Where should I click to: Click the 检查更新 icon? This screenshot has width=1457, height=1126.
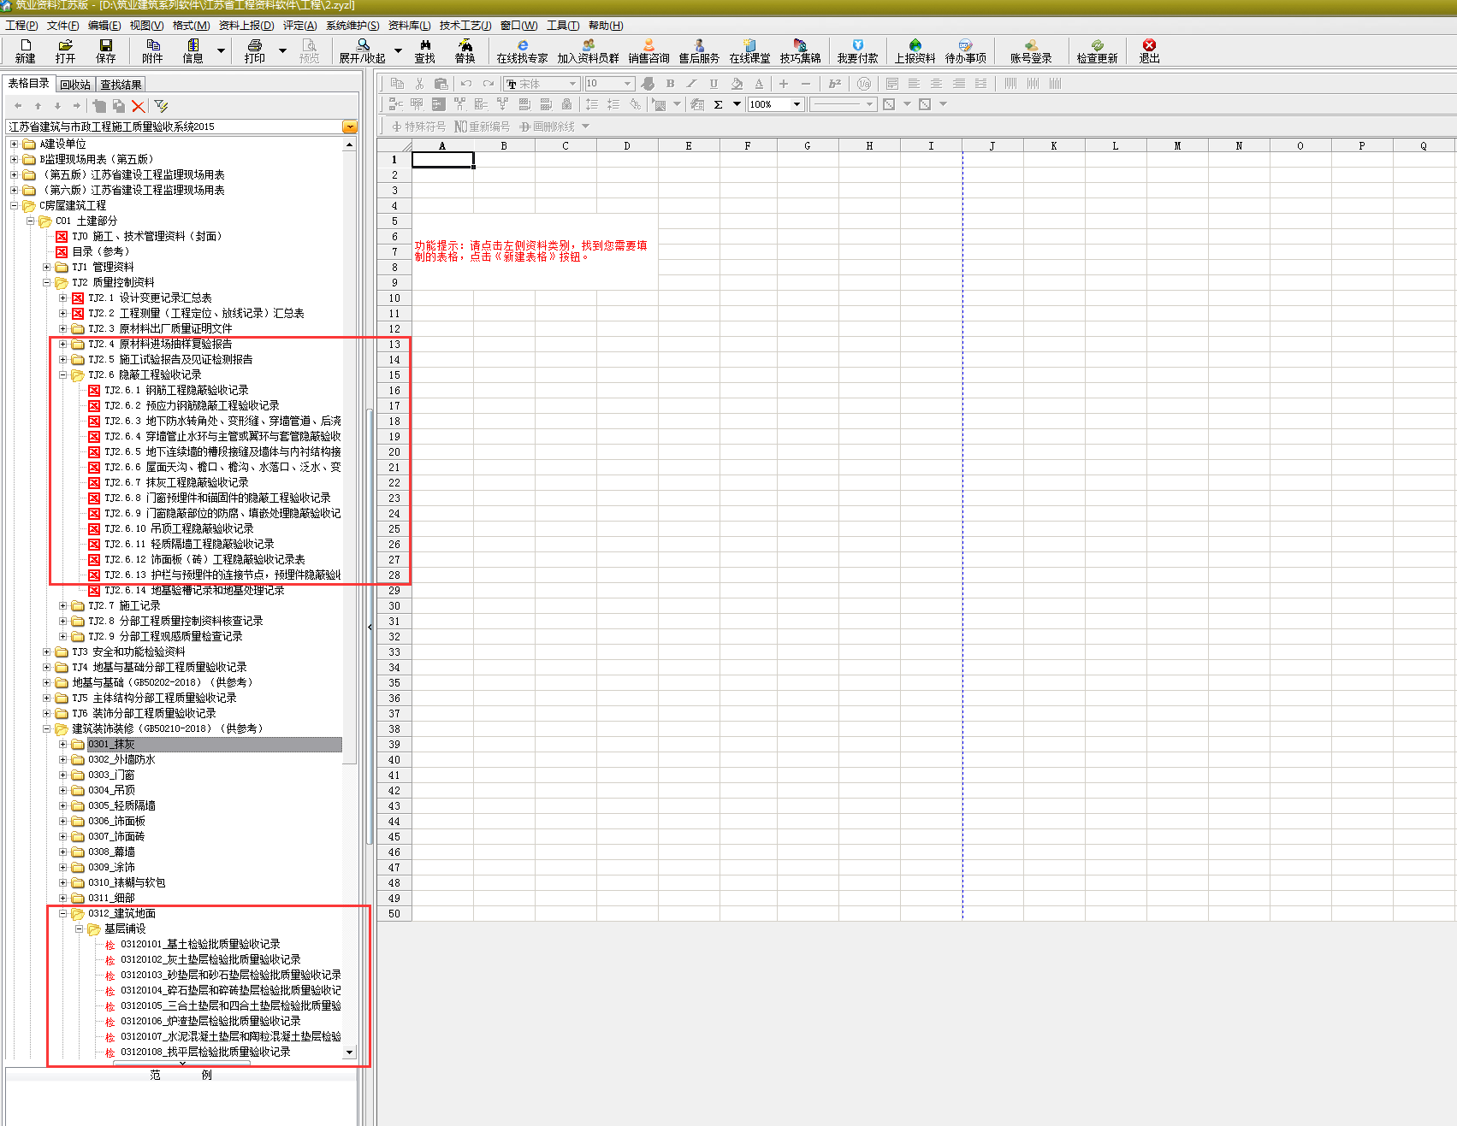1097,50
